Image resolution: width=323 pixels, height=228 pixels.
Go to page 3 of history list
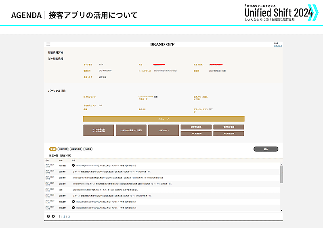point(69,217)
